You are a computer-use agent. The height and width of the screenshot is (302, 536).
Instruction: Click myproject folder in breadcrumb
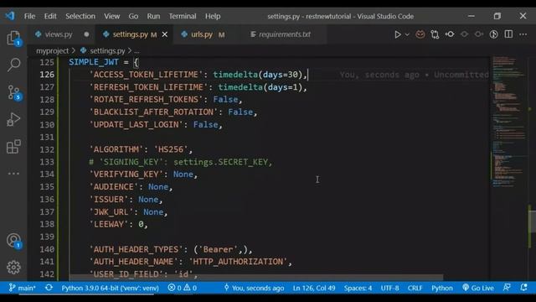click(52, 51)
